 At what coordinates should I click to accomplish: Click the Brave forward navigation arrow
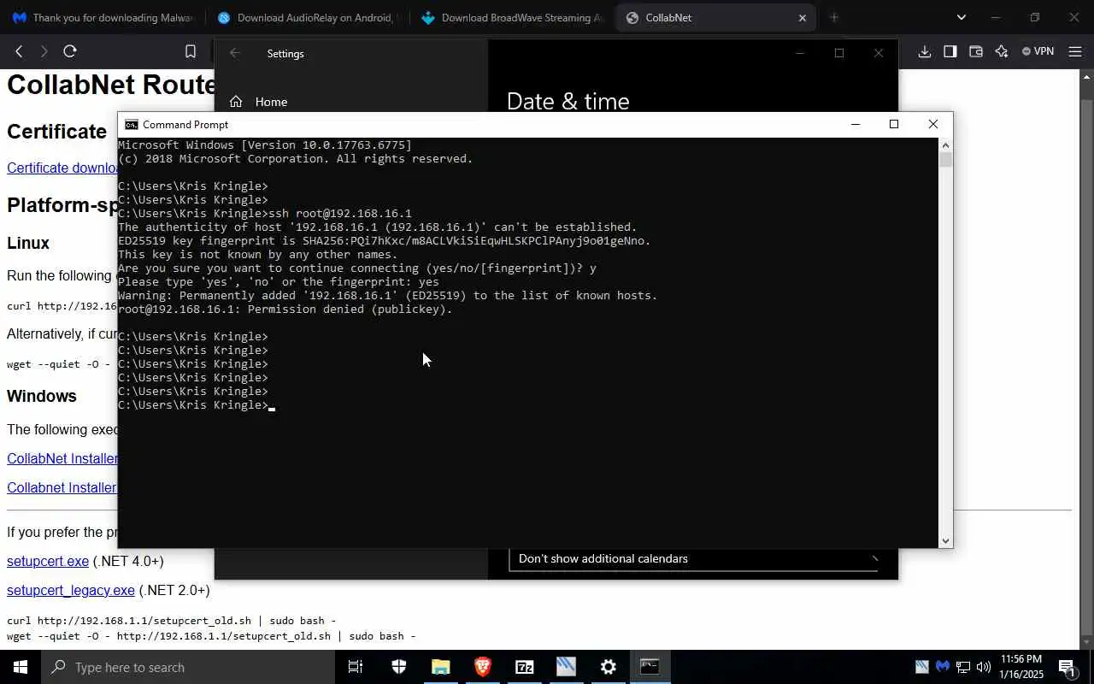click(x=44, y=51)
